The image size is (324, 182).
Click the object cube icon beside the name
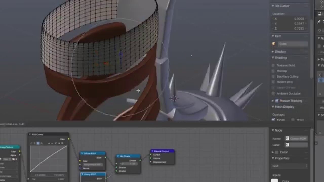coord(274,44)
